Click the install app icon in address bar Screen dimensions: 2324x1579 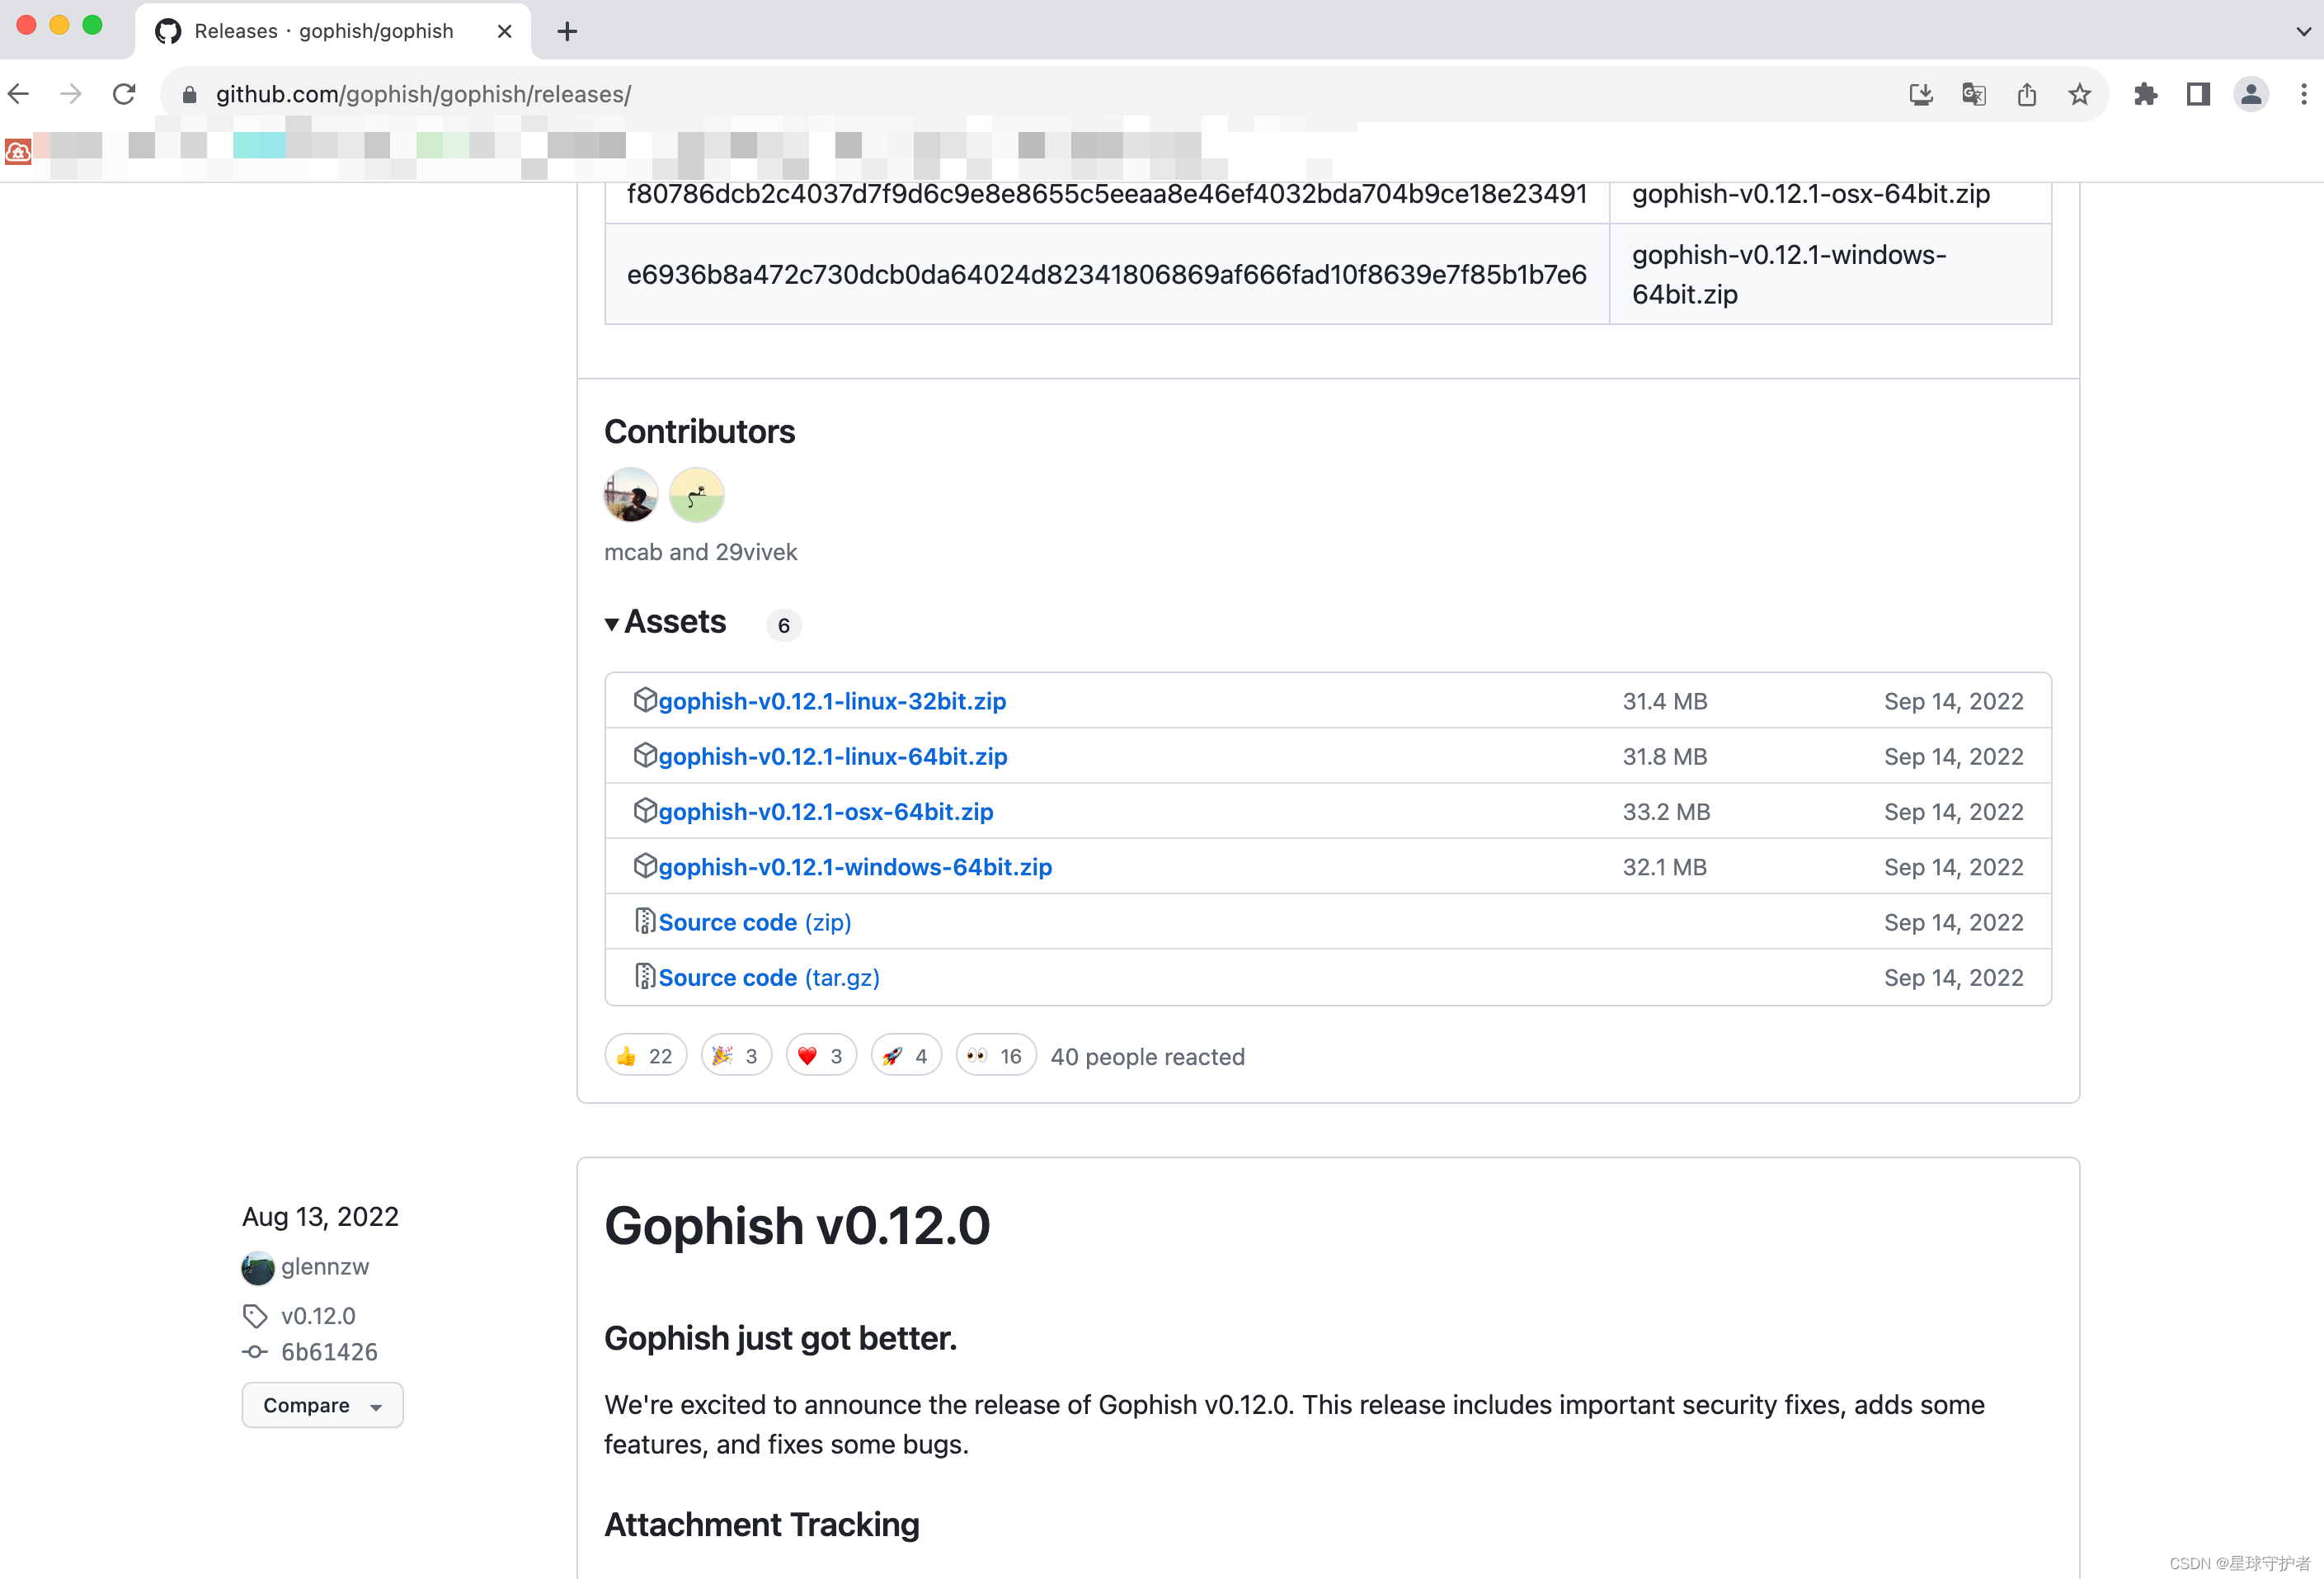[x=1920, y=94]
